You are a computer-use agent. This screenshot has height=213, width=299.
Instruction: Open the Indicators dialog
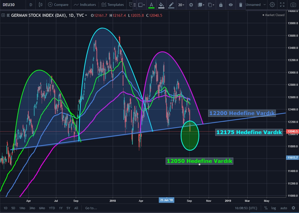click(85, 5)
